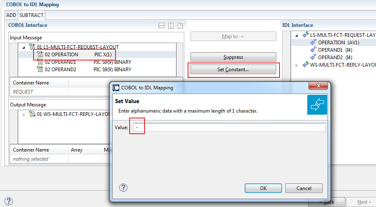
Task: Select LS-MULTI-FCT-REQUEST-LAYOUT in IDL Interface tree
Action: [x=343, y=35]
